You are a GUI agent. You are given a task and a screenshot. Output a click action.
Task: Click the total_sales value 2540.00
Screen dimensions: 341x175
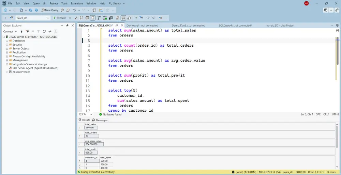[x=91, y=128]
